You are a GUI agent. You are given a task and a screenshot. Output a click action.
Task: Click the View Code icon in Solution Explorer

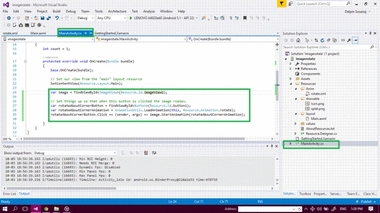(343, 40)
